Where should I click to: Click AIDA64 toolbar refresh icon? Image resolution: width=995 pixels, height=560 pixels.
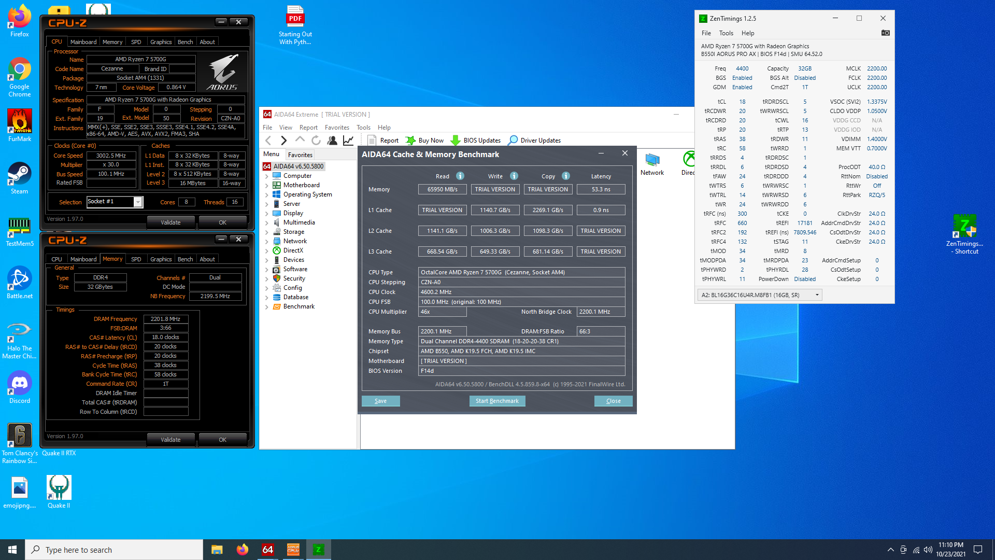pyautogui.click(x=316, y=140)
